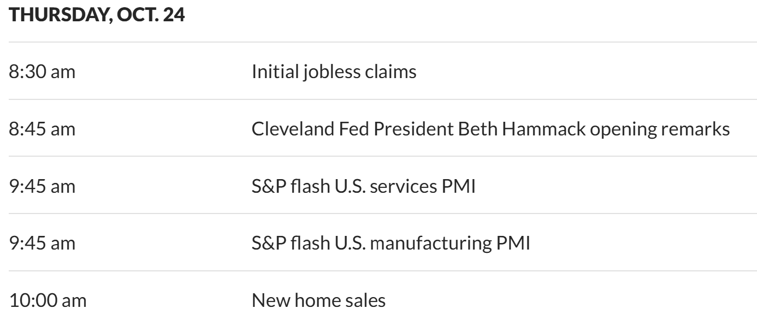Click the 8:45 am time cell

(42, 129)
